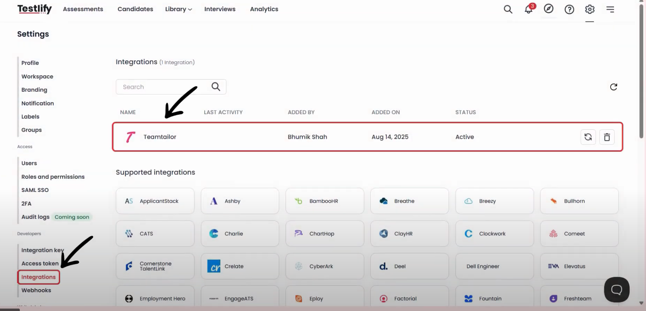Open the hamburger menu icon
Image resolution: width=646 pixels, height=311 pixels.
(x=610, y=9)
